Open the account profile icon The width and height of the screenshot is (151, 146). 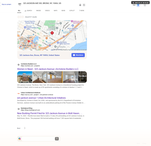[x=145, y=5]
